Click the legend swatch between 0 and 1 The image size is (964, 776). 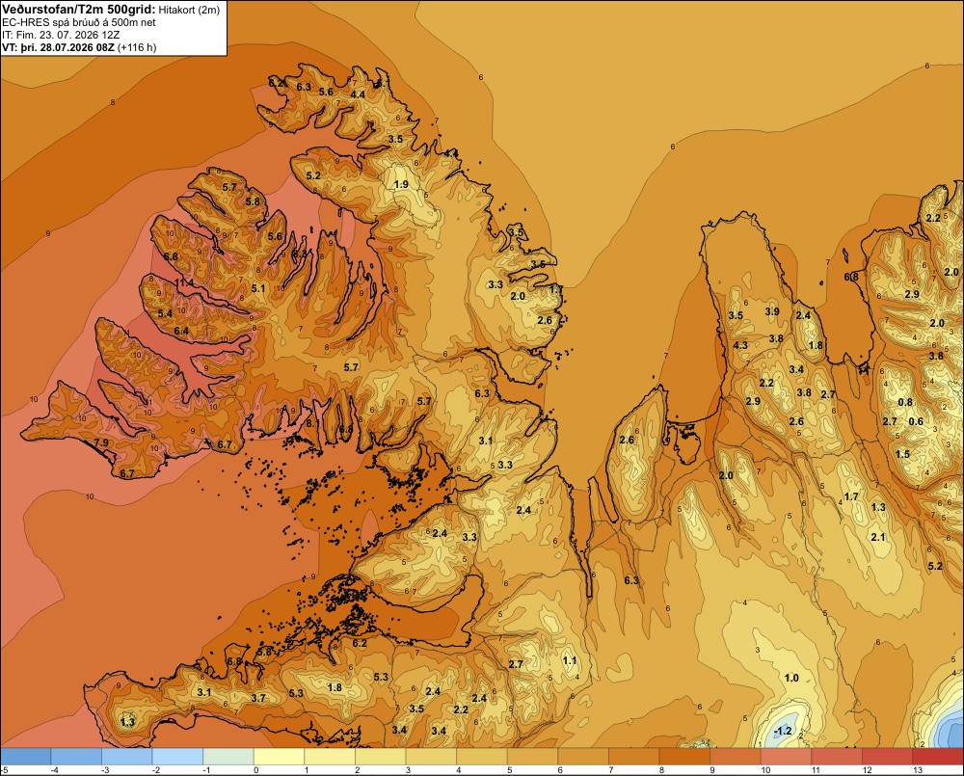click(x=279, y=757)
